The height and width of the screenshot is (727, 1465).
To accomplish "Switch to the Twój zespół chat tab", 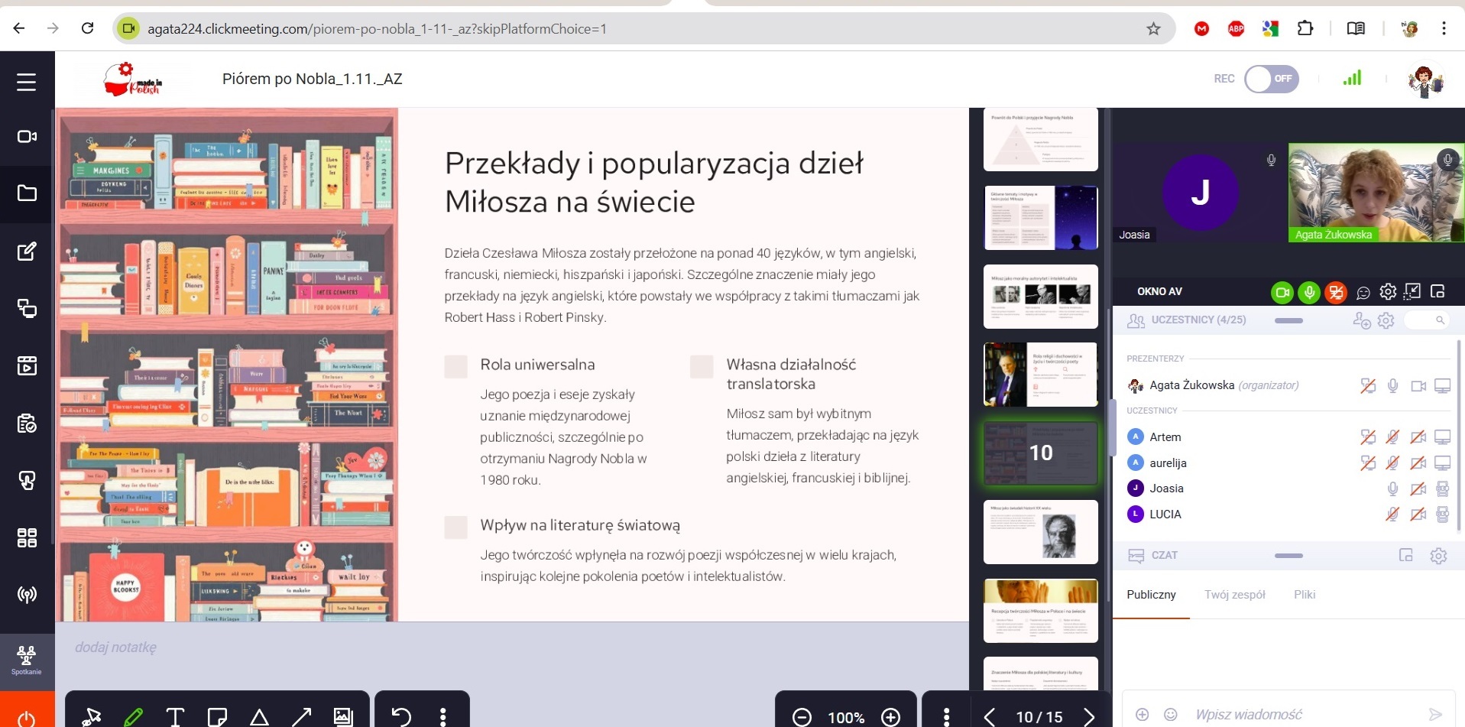I will click(x=1235, y=595).
